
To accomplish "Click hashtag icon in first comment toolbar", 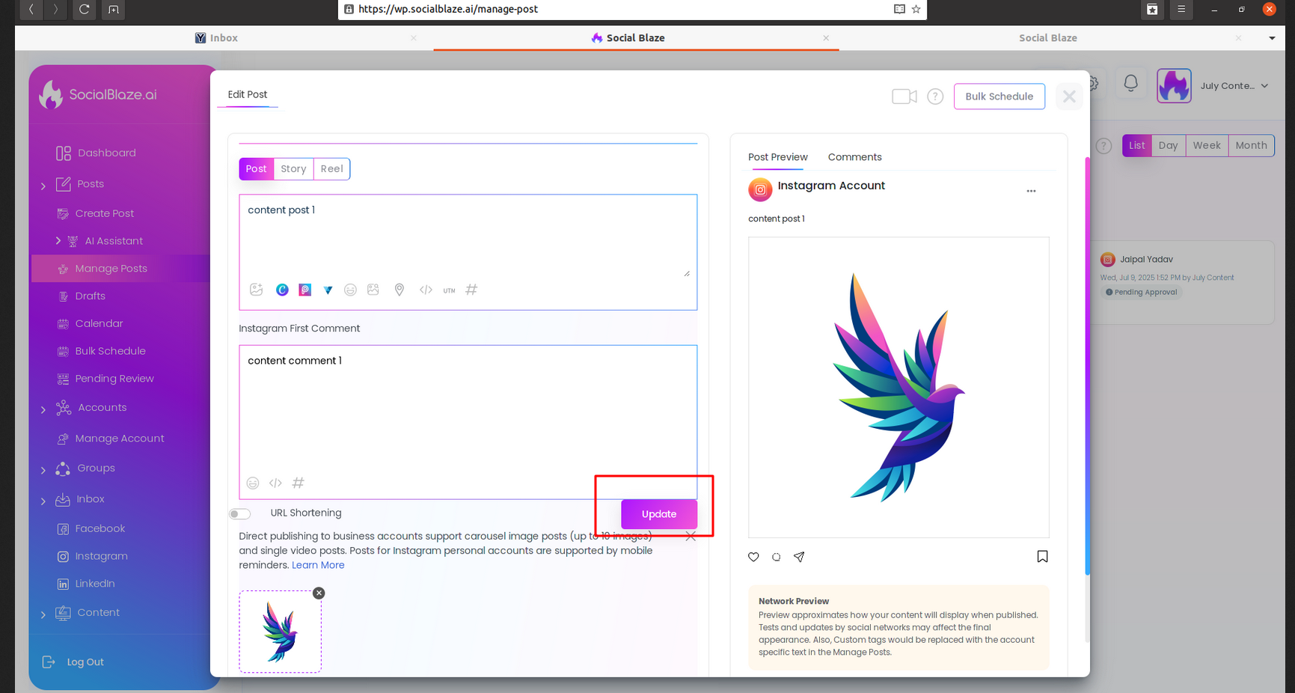I will [298, 483].
